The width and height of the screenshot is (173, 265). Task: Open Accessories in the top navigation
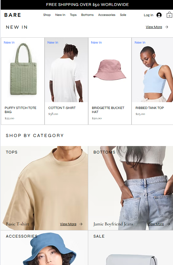(x=107, y=15)
